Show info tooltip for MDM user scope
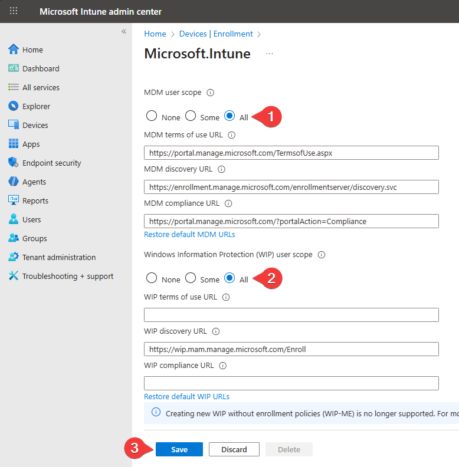The width and height of the screenshot is (459, 467). [x=211, y=93]
